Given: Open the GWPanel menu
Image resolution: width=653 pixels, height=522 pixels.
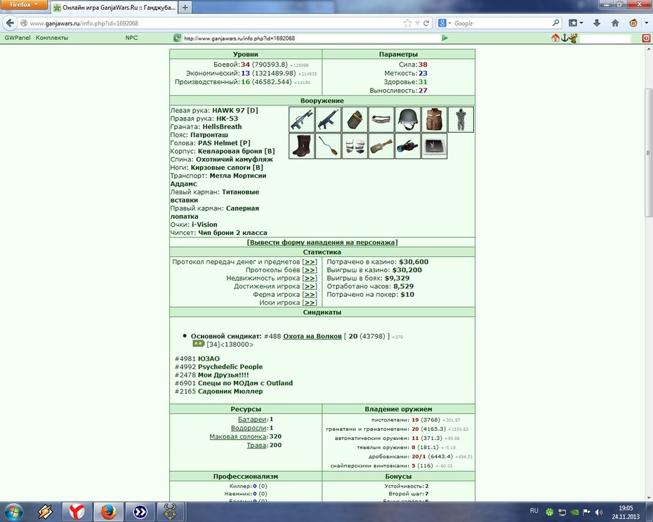Looking at the screenshot, I should [x=18, y=38].
